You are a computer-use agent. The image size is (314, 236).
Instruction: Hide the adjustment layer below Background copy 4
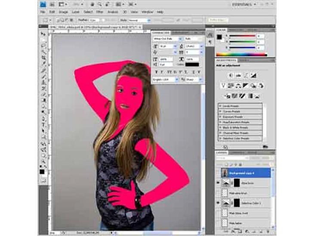coord(218,183)
